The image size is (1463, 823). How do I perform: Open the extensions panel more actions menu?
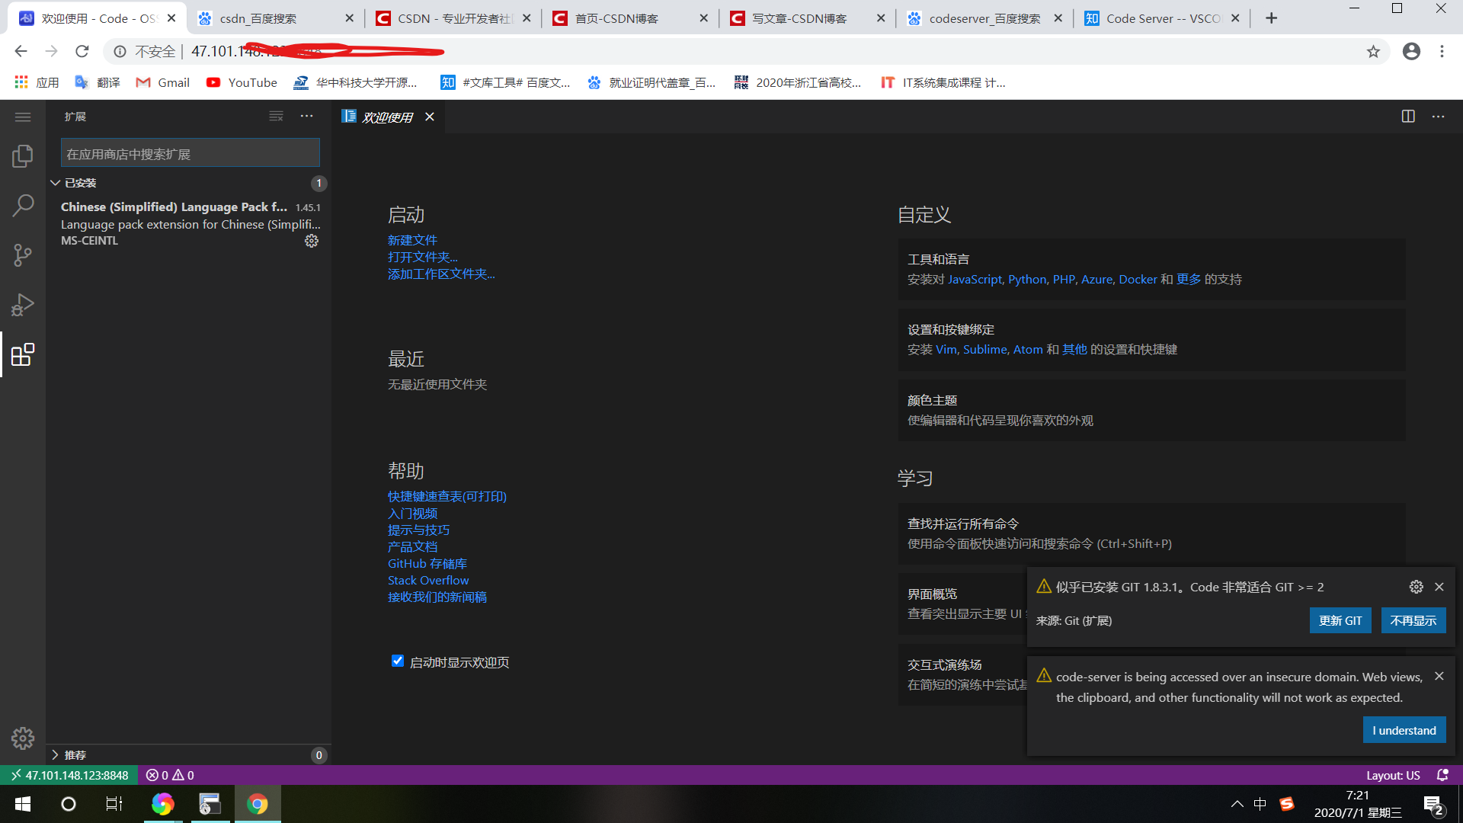pos(306,117)
